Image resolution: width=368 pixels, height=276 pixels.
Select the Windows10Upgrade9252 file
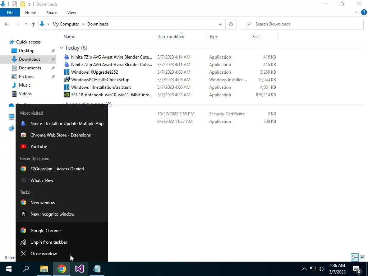tap(95, 72)
